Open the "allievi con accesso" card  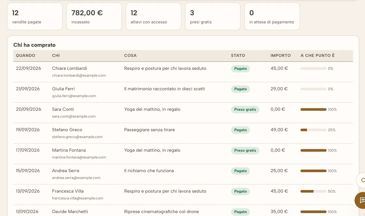click(153, 17)
